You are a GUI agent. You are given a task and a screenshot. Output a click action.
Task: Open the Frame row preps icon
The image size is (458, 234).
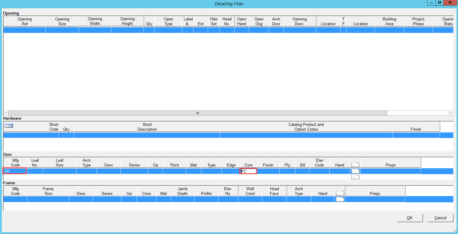340,199
